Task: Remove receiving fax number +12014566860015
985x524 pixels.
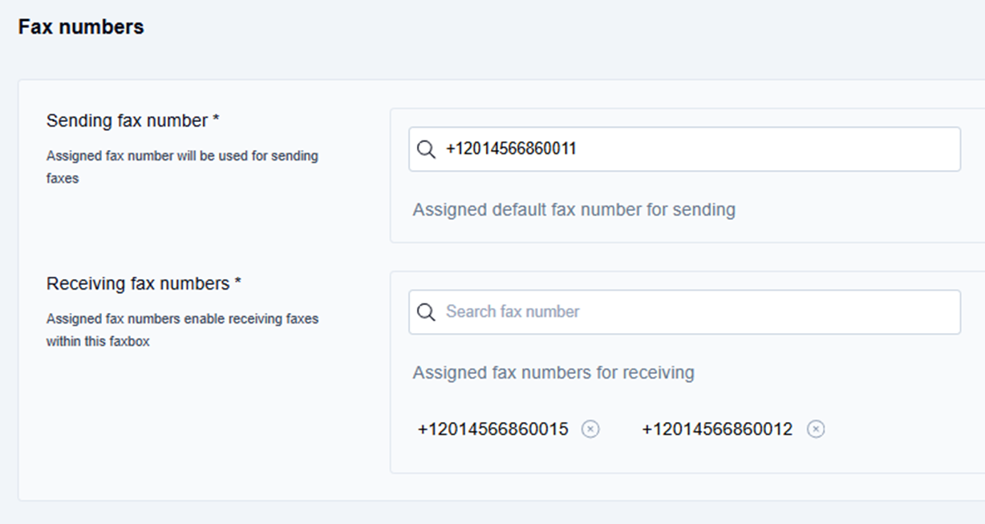Action: pyautogui.click(x=590, y=429)
